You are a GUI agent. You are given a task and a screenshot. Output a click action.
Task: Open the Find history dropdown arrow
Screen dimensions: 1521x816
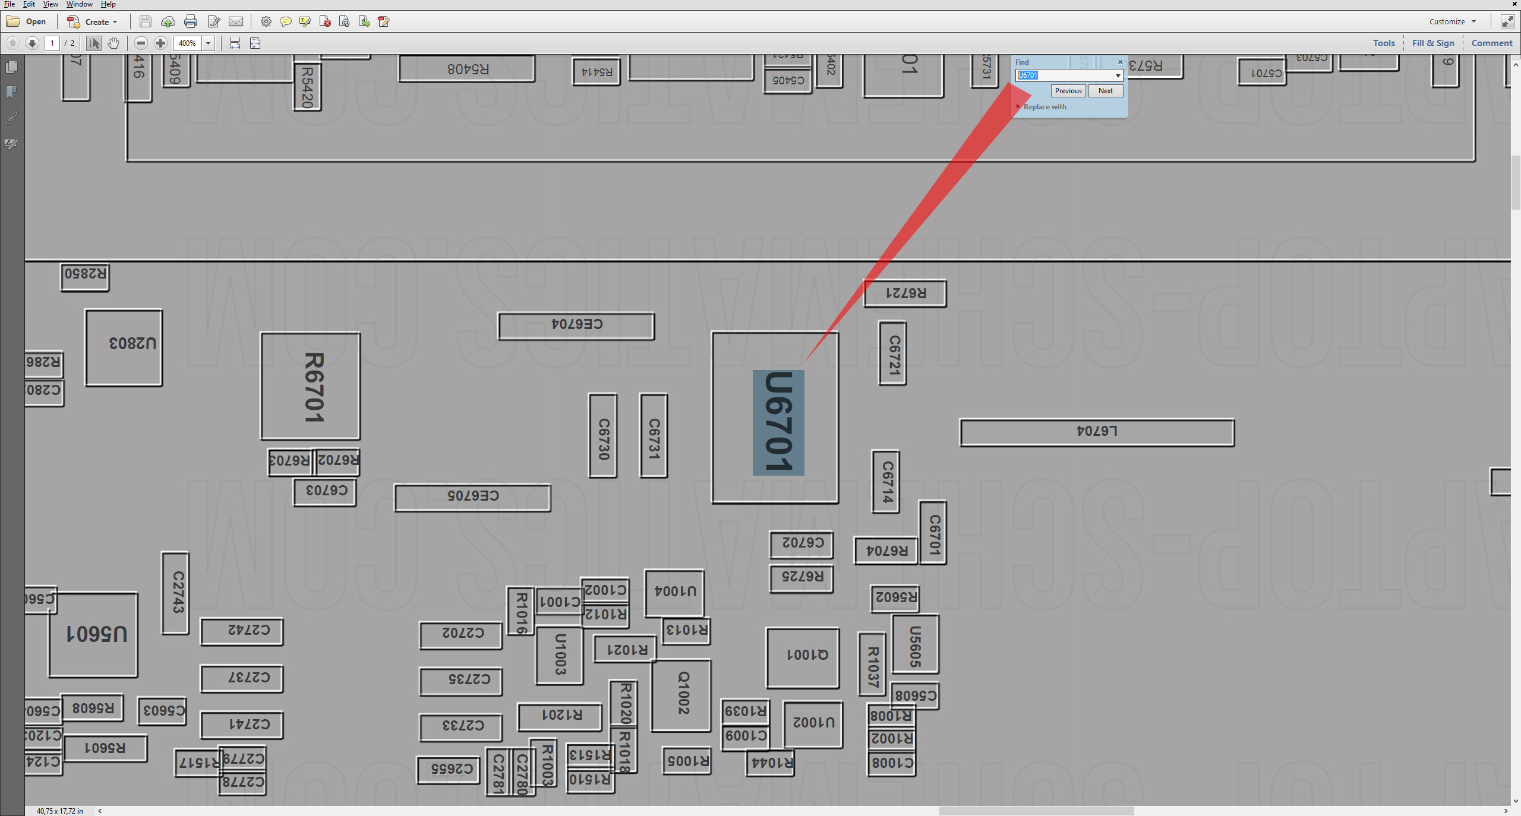point(1118,75)
